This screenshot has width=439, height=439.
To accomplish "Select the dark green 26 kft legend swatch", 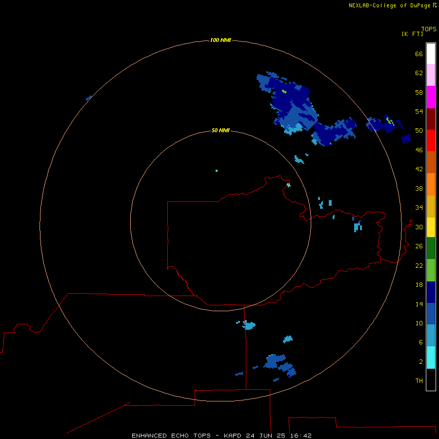I will coord(431,248).
